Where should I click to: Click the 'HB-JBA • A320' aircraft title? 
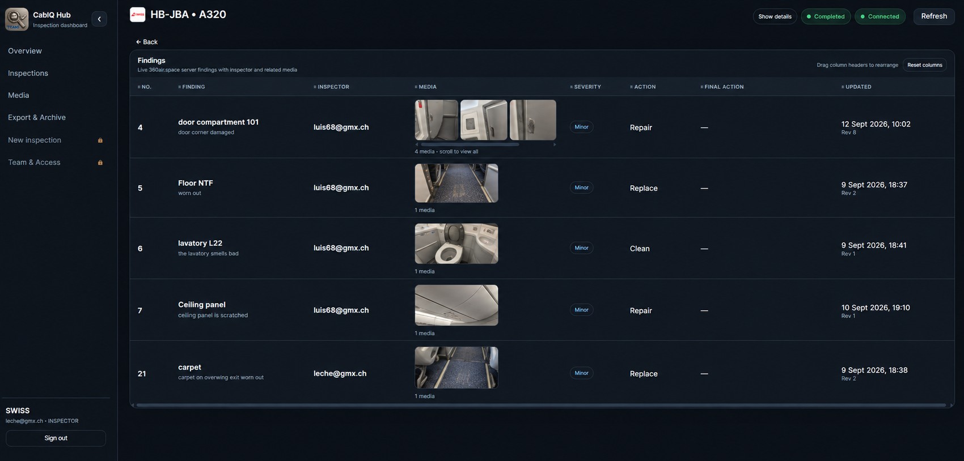click(x=188, y=15)
